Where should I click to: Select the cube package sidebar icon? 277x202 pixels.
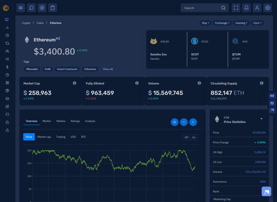point(7,91)
